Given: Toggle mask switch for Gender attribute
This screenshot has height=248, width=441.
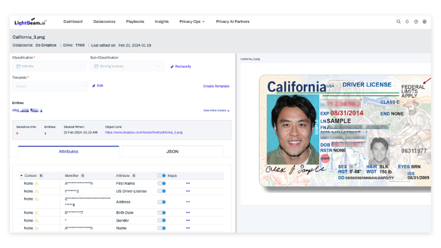Looking at the screenshot, I should [161, 220].
